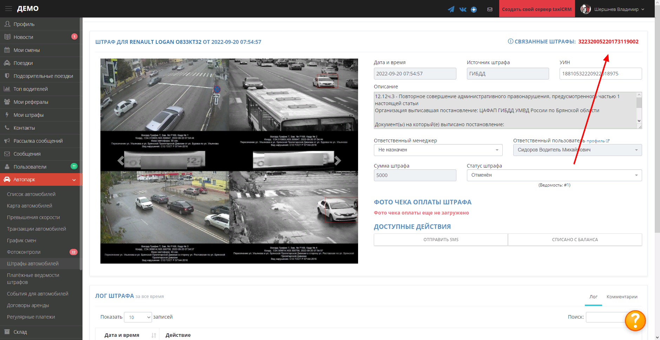Viewport: 660px width, 340px height.
Task: Click description scrollbar up arrow
Action: tap(639, 95)
